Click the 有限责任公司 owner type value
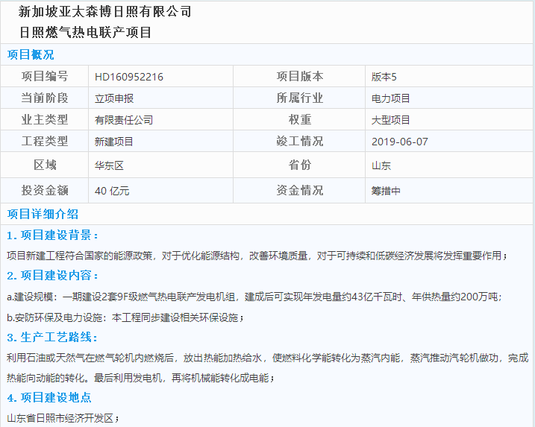Image resolution: width=535 pixels, height=427 pixels. 124,120
